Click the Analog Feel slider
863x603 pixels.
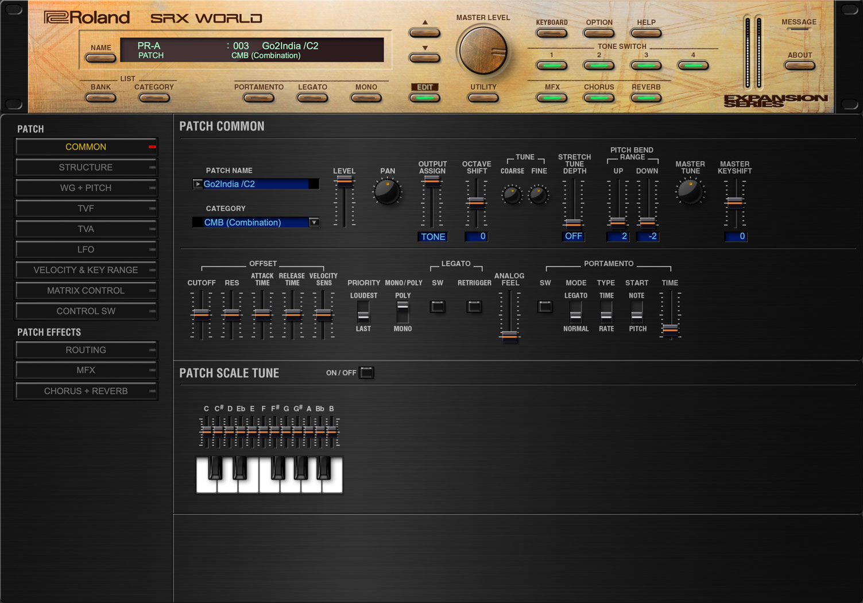click(x=509, y=315)
